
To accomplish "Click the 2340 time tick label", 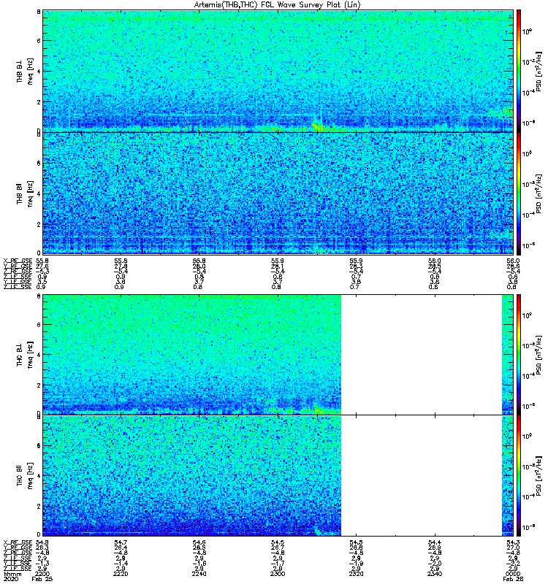I will (434, 574).
